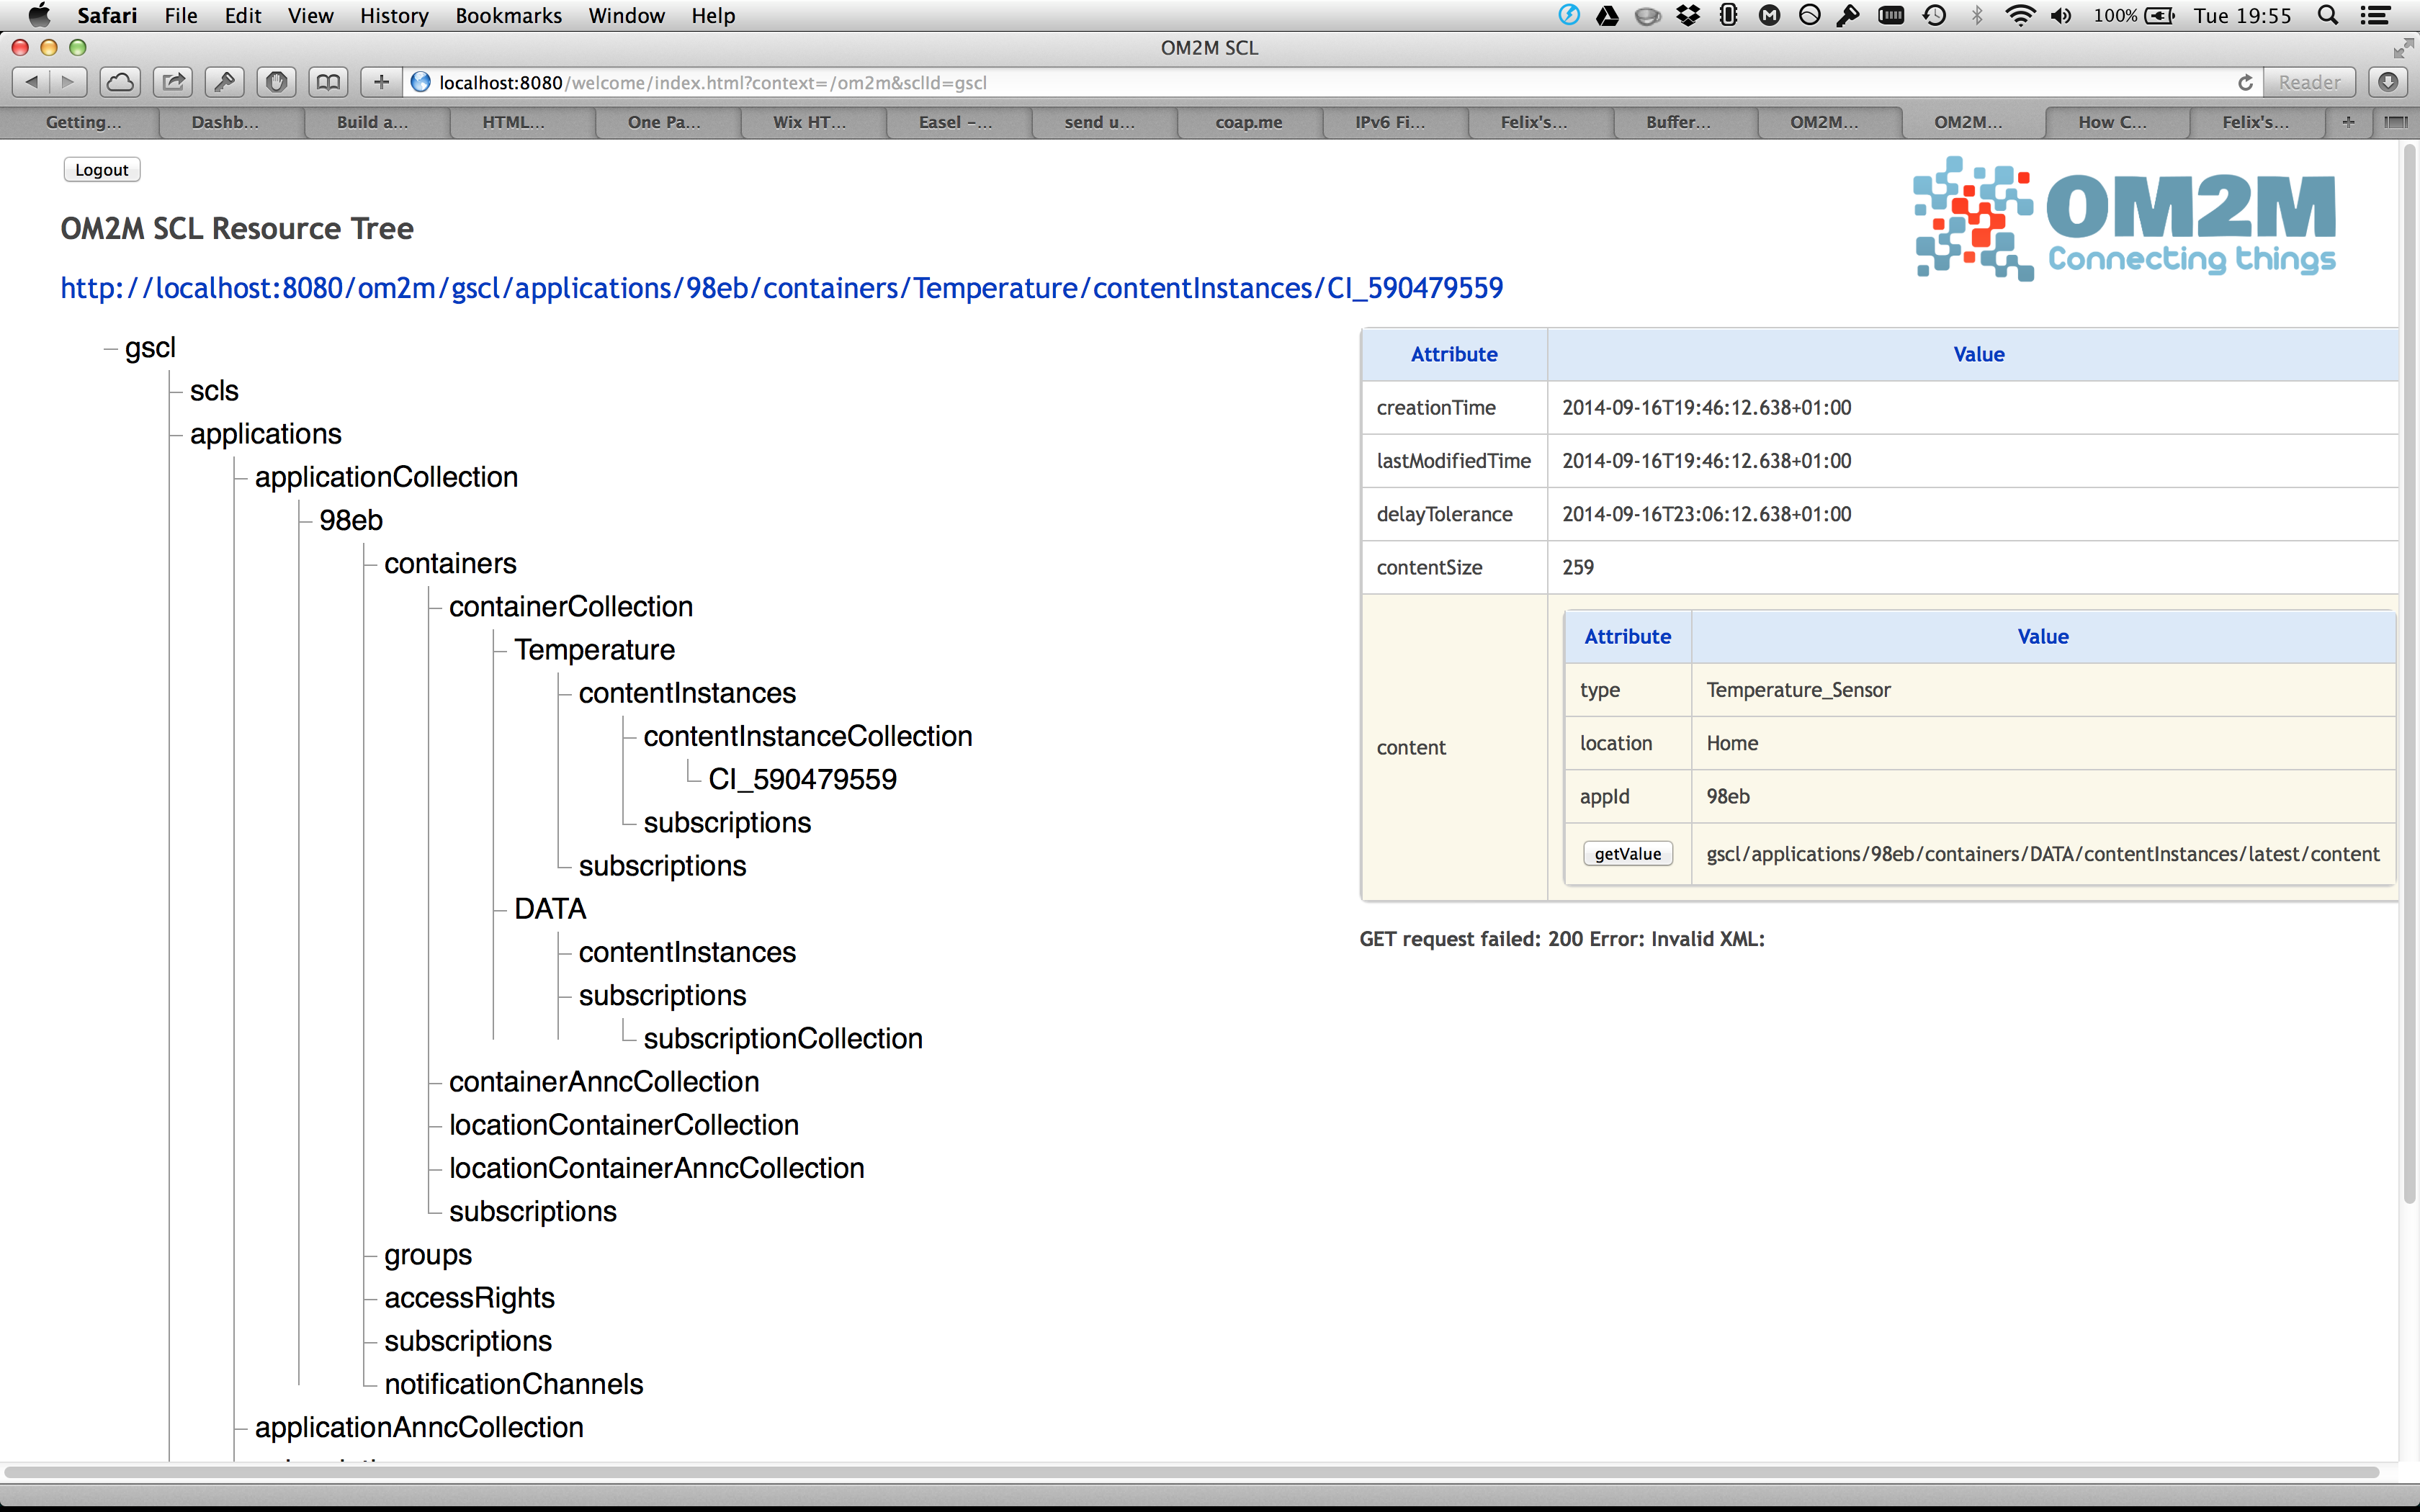Select the subscriptionCollection tree item
2420x1512 pixels.
pyautogui.click(x=783, y=1039)
